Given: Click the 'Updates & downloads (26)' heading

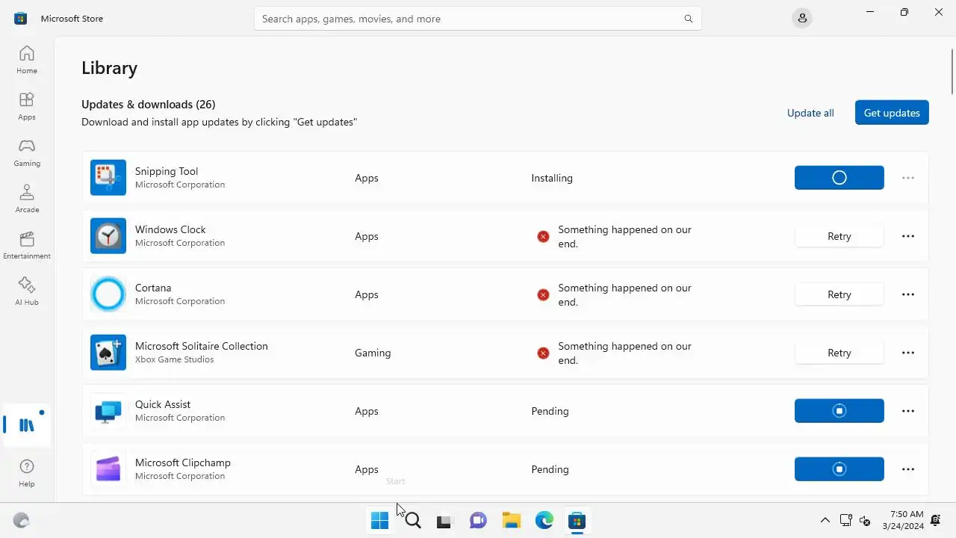Looking at the screenshot, I should tap(149, 104).
